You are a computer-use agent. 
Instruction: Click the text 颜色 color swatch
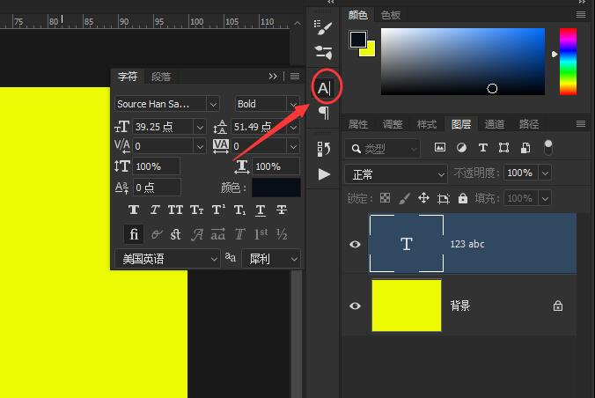pos(276,188)
